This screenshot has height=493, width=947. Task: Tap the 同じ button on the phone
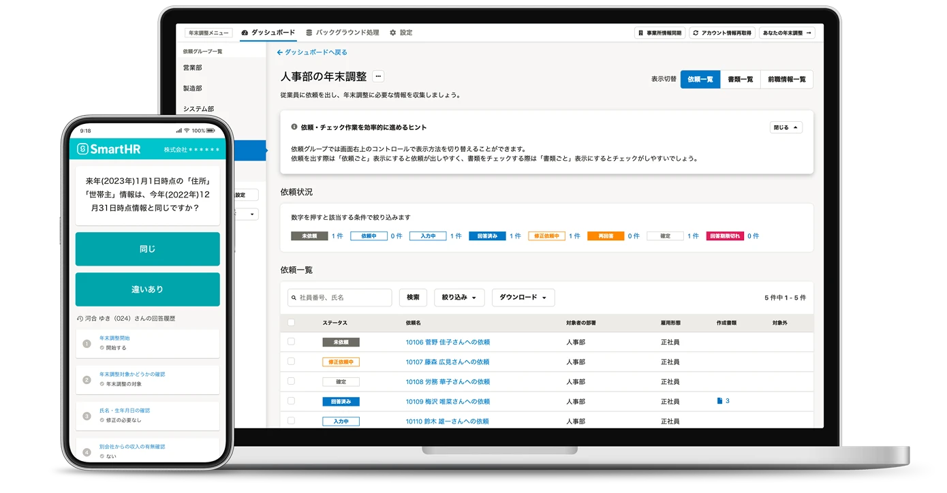coord(148,249)
